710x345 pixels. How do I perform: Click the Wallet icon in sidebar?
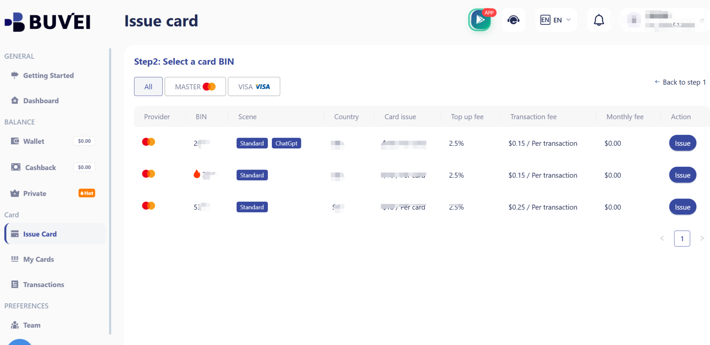click(x=15, y=141)
